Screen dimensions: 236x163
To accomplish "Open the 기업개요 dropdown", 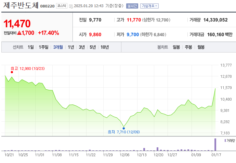I will point(149,6).
